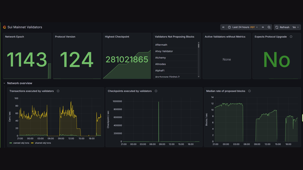Click the Refresh dashboard button

click(x=282, y=27)
